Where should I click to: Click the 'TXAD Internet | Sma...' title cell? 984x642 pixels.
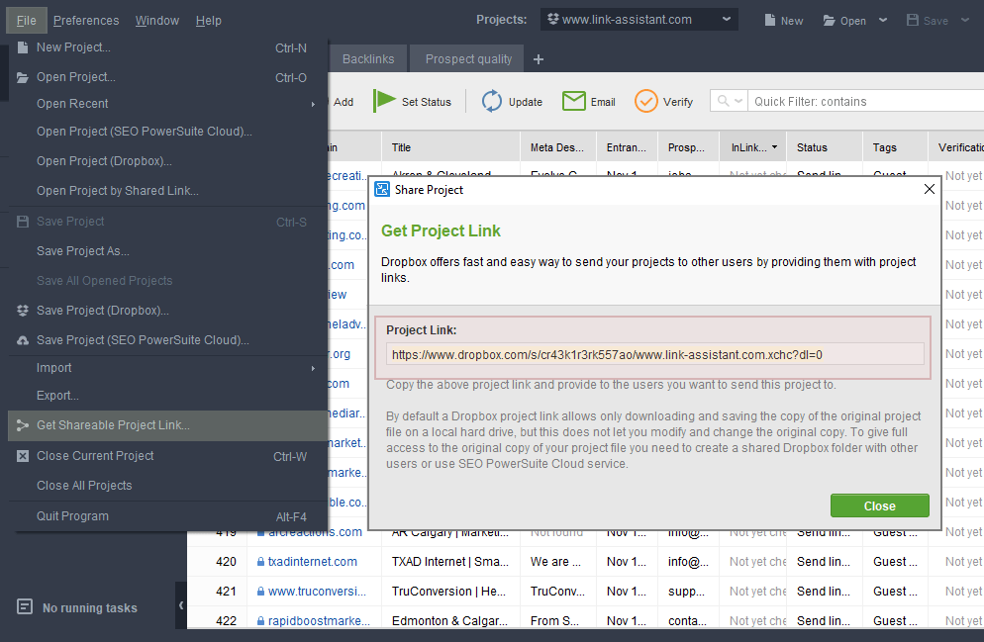coord(450,562)
